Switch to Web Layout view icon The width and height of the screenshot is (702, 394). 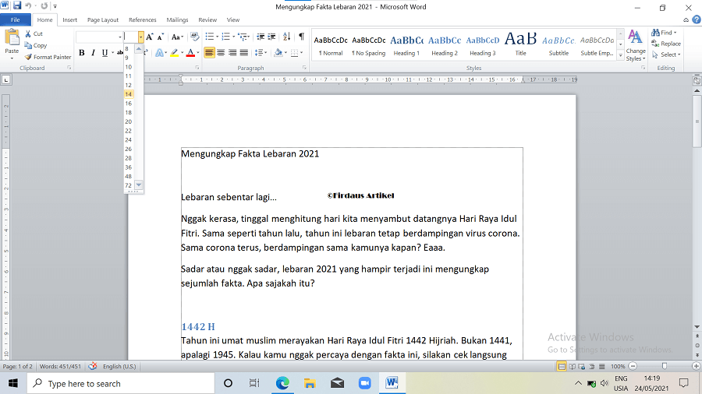pyautogui.click(x=582, y=366)
